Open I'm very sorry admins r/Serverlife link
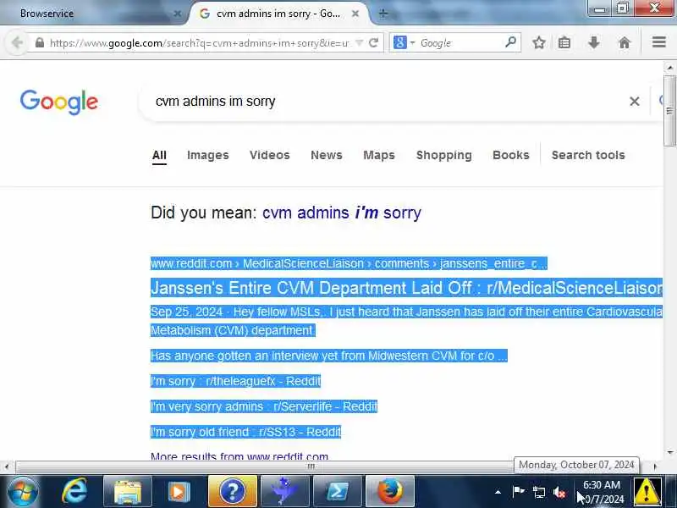This screenshot has width=677, height=508. (x=264, y=406)
